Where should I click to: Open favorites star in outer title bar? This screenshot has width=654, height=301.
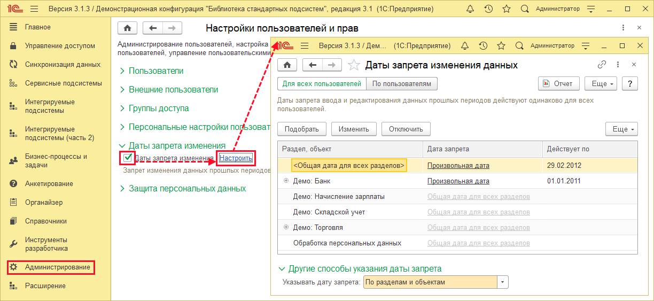507,9
